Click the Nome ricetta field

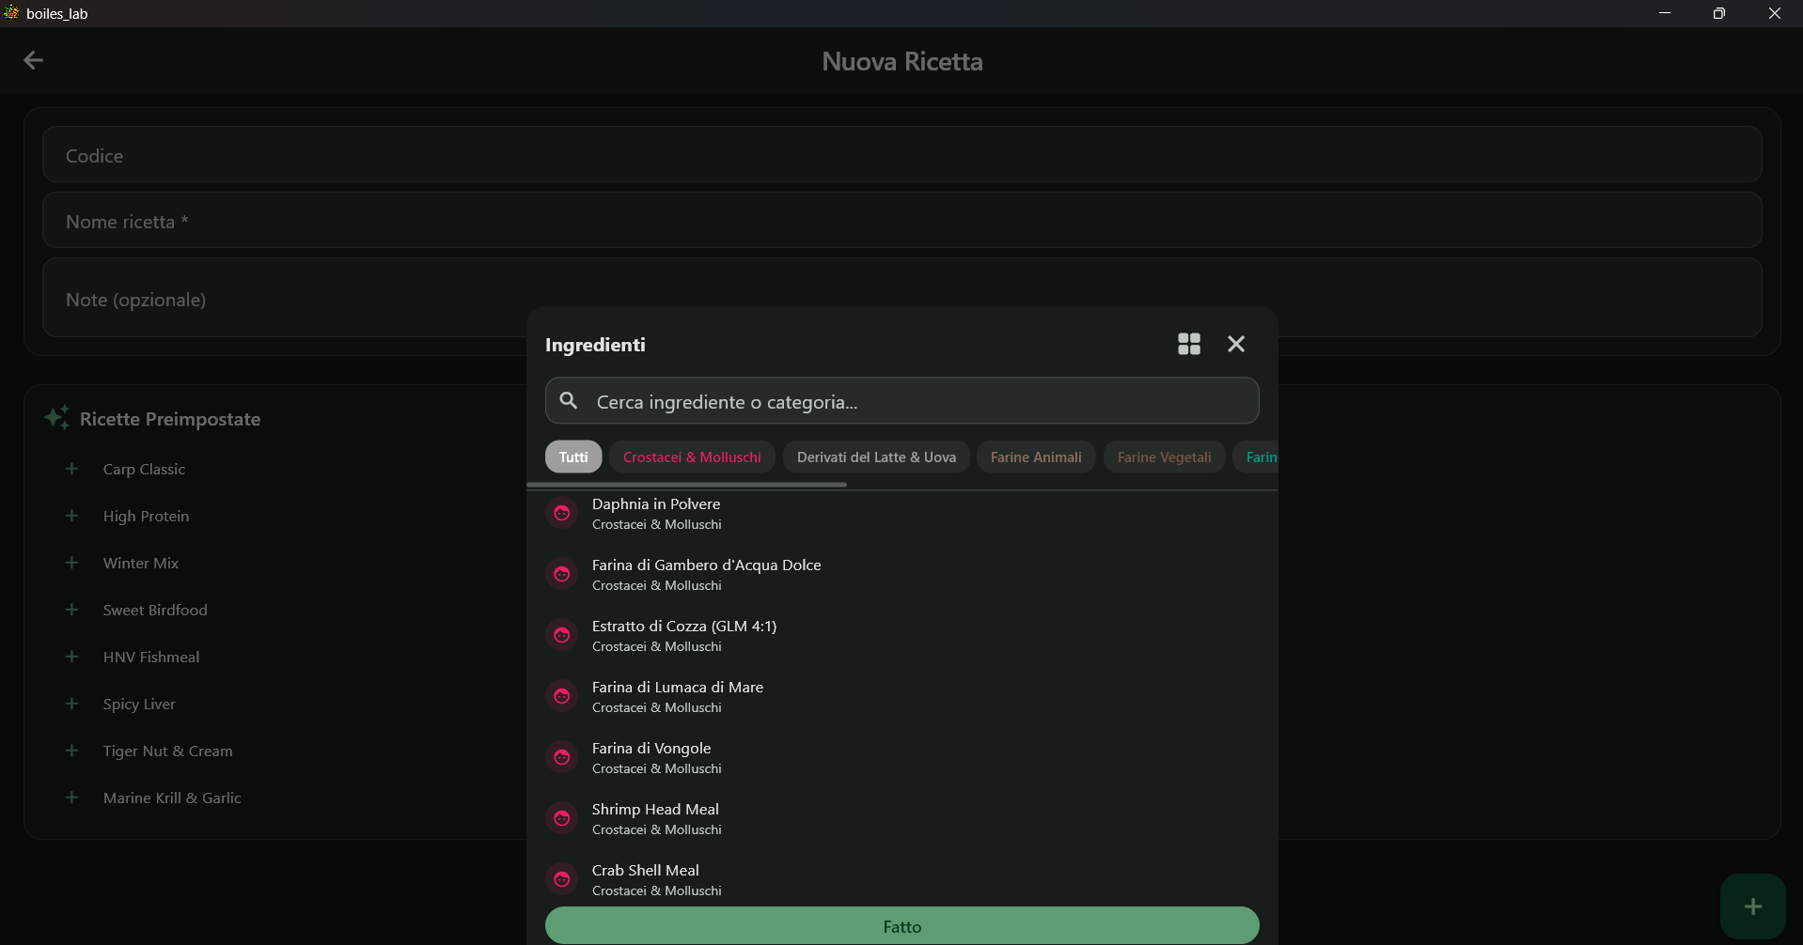(x=901, y=220)
